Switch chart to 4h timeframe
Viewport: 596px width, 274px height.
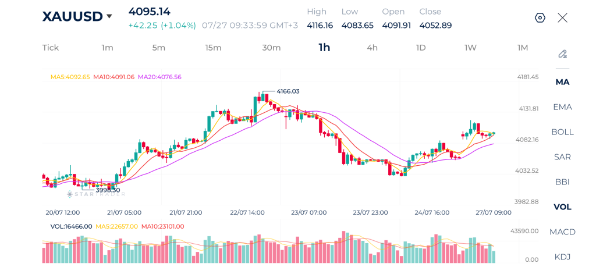tap(372, 48)
